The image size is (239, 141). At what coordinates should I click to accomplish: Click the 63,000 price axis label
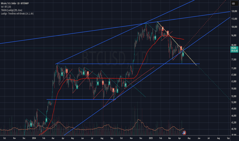(234, 82)
